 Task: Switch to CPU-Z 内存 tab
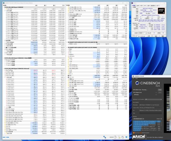pyautogui.click(x=141, y=6)
